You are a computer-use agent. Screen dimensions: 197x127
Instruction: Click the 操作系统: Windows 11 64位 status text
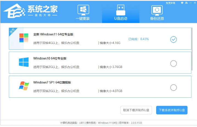click(x=102, y=123)
